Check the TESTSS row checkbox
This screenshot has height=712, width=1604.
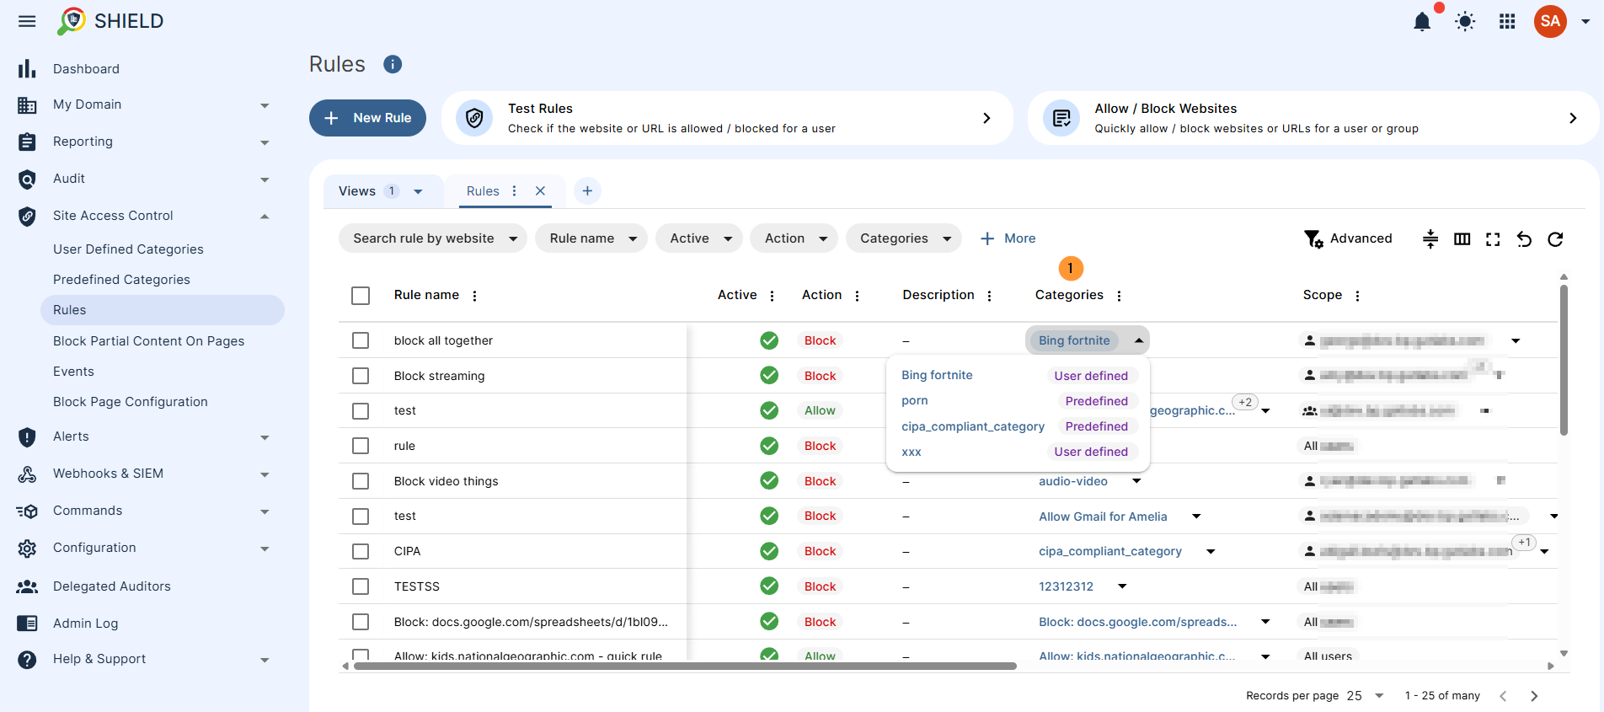[x=361, y=586]
